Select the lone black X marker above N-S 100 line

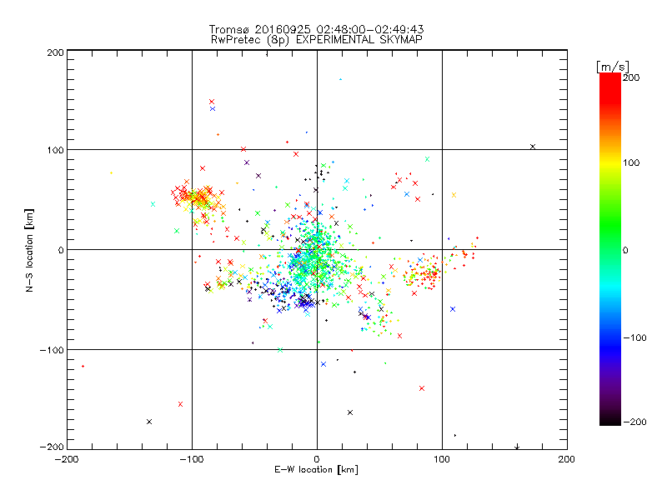point(533,147)
